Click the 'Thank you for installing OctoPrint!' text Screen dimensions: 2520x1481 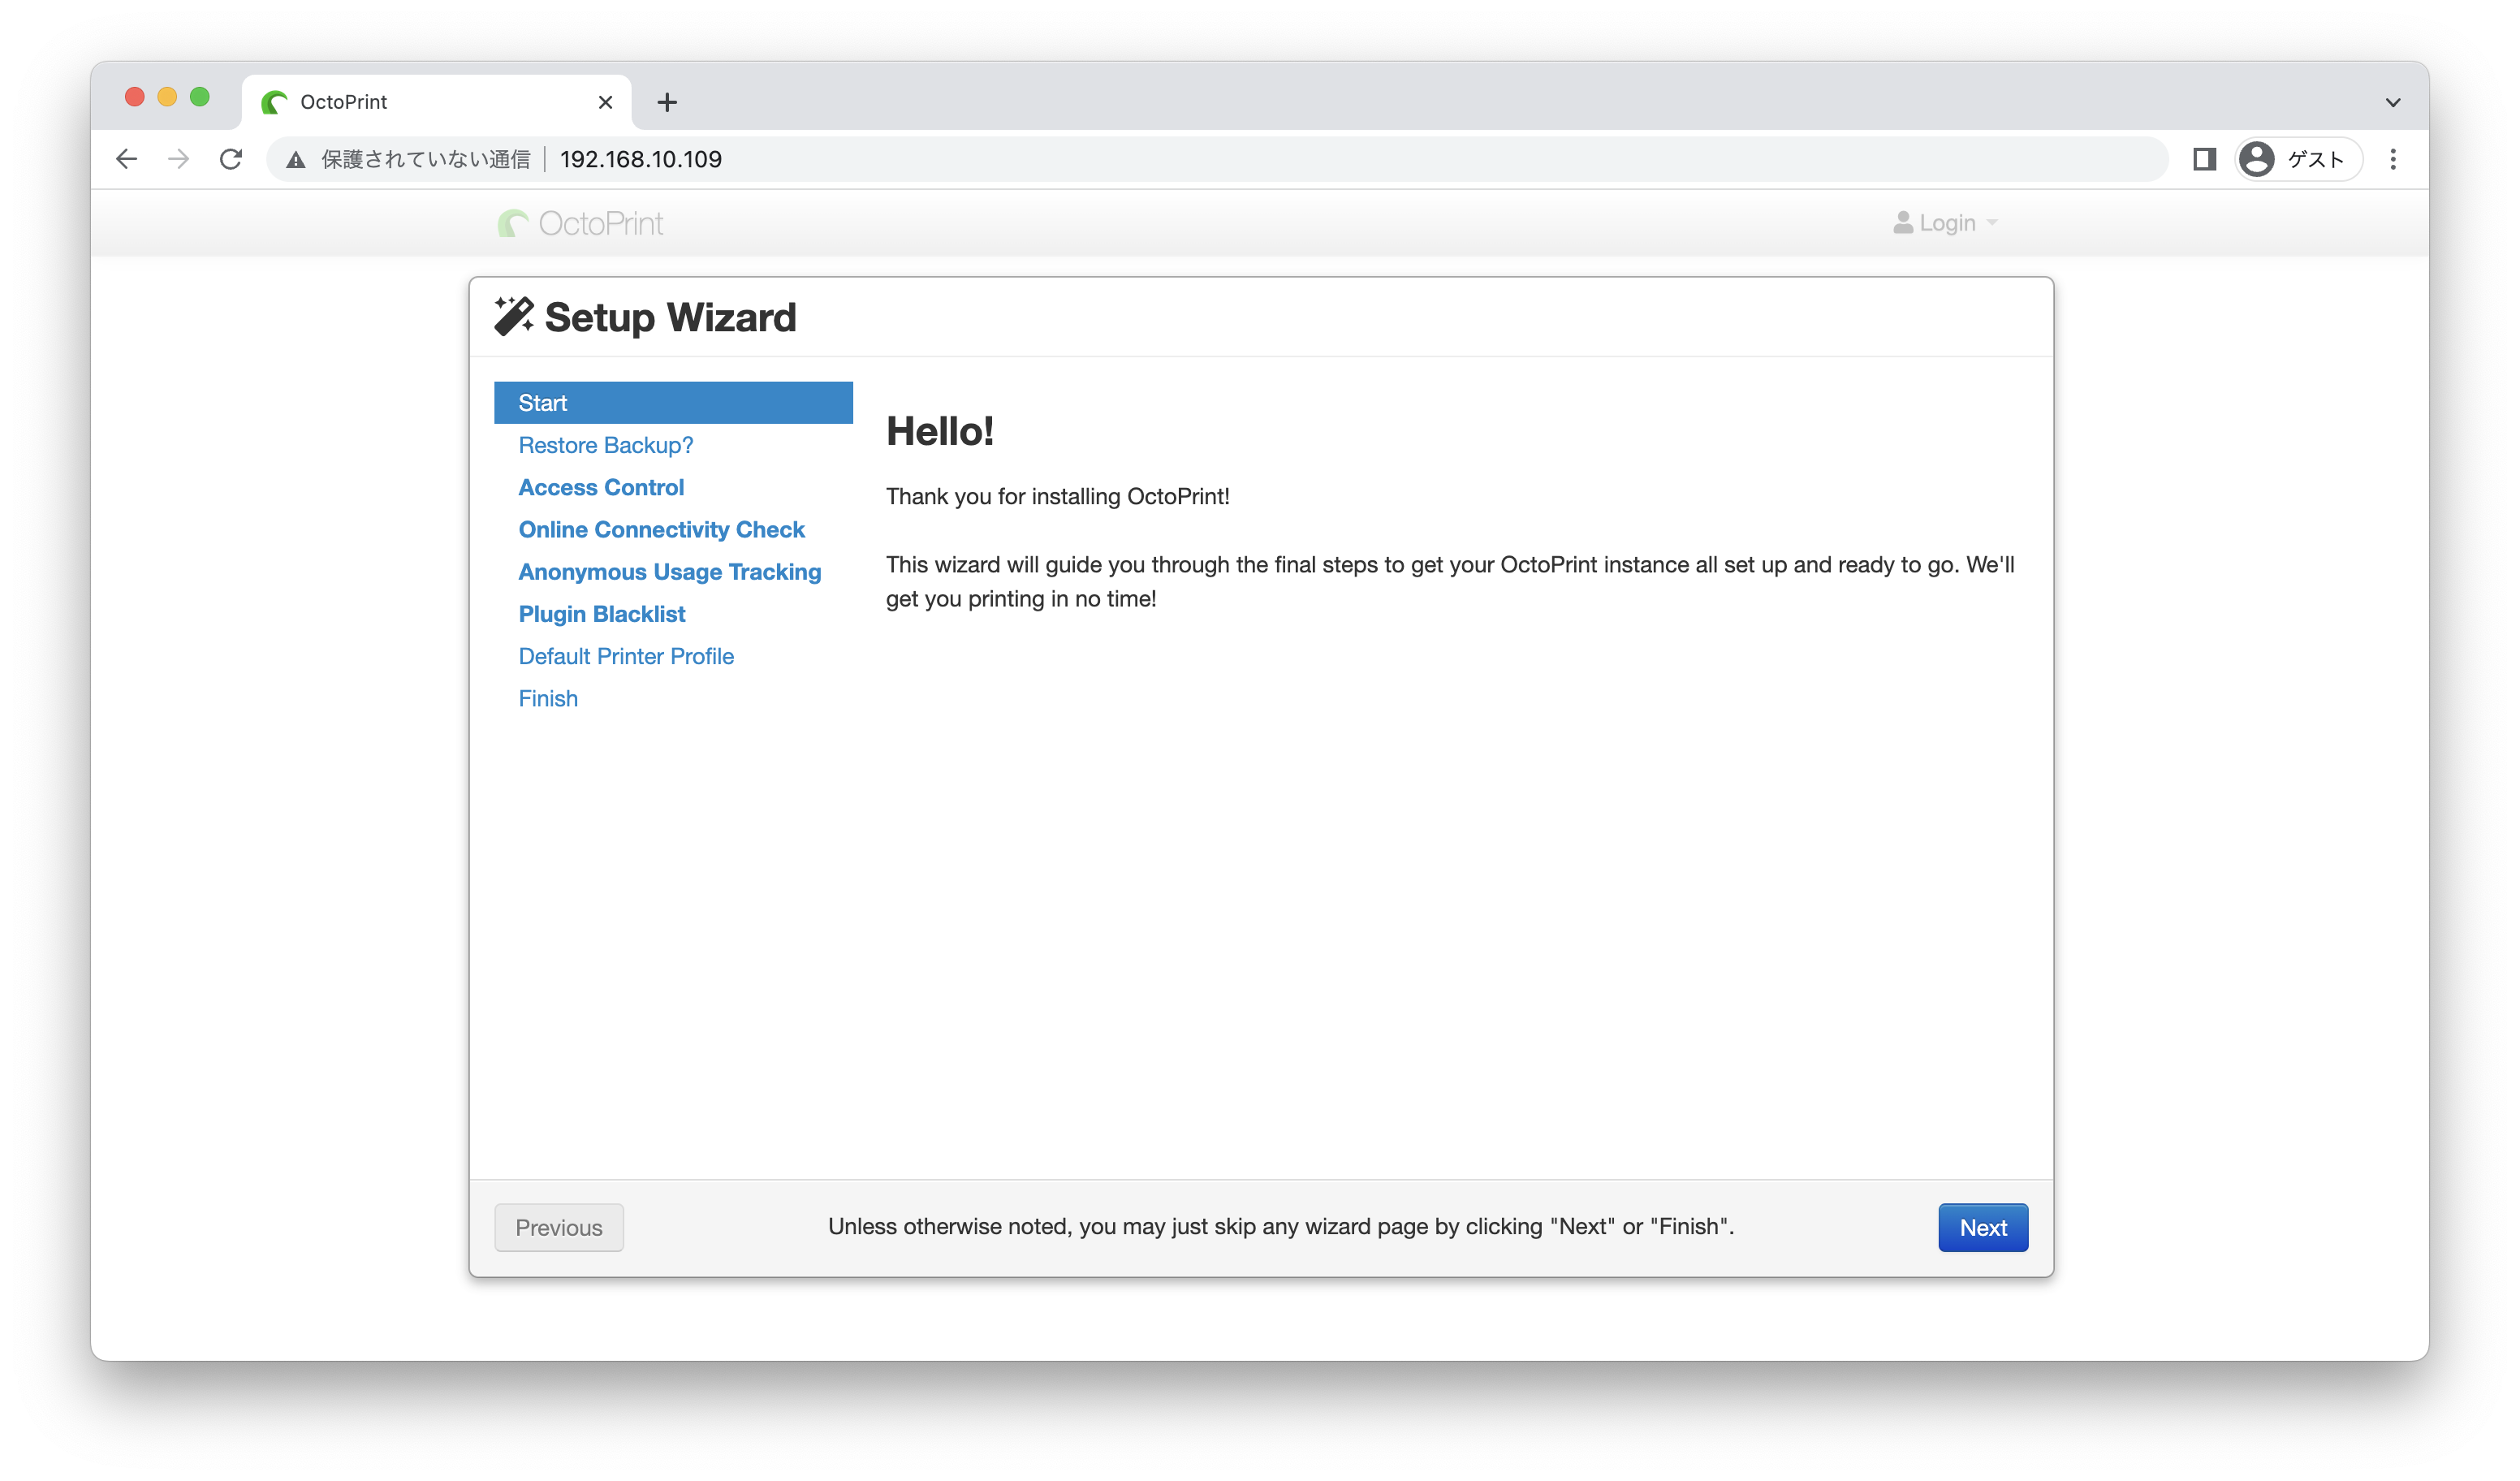[1057, 496]
